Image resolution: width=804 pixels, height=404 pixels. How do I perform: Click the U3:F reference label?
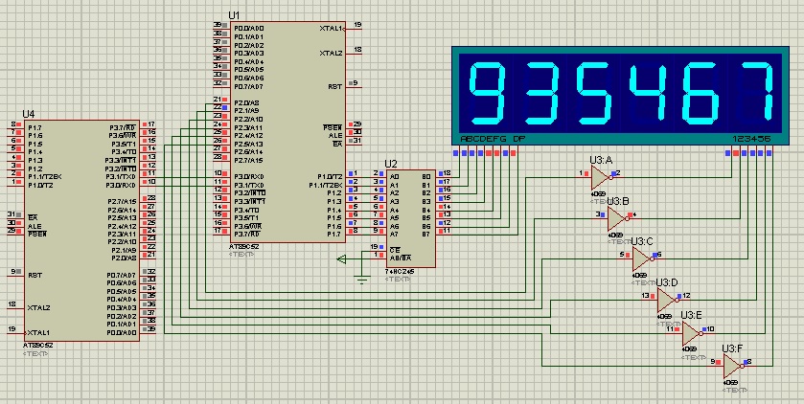(732, 348)
